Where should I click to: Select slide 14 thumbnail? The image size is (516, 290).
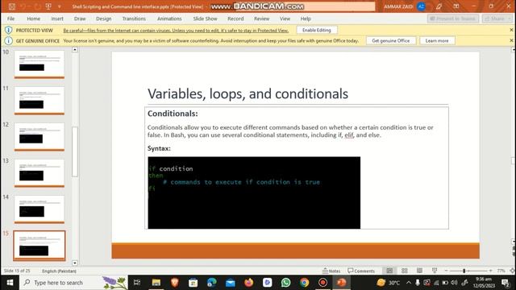click(40, 209)
